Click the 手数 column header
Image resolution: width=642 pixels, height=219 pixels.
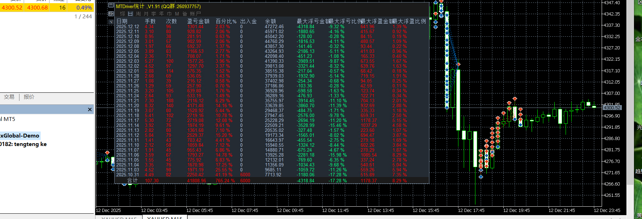[150, 22]
